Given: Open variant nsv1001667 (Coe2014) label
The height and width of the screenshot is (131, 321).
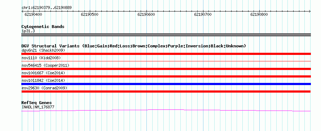Looking at the screenshot, I should [43, 73].
